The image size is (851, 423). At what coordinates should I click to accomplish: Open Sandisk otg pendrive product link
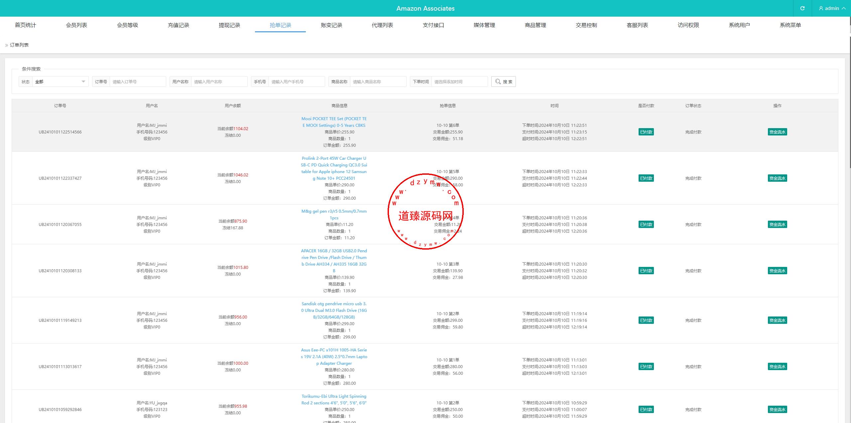[334, 311]
